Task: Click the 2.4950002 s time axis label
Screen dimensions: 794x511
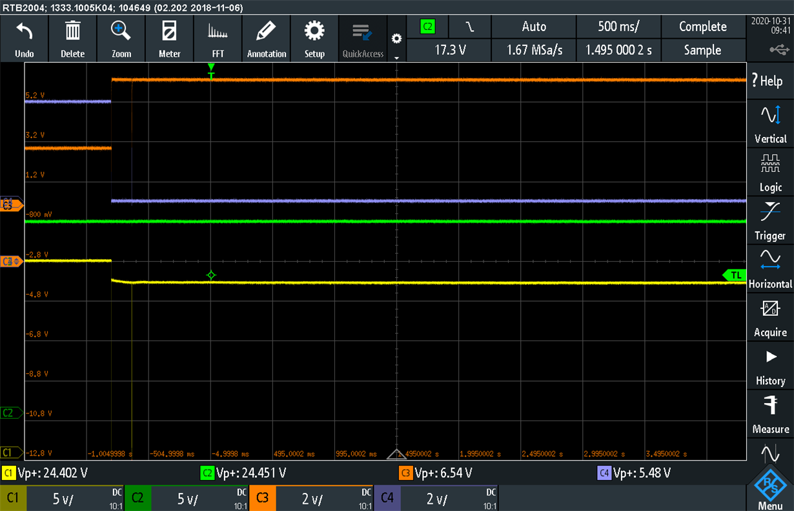Action: [x=543, y=454]
